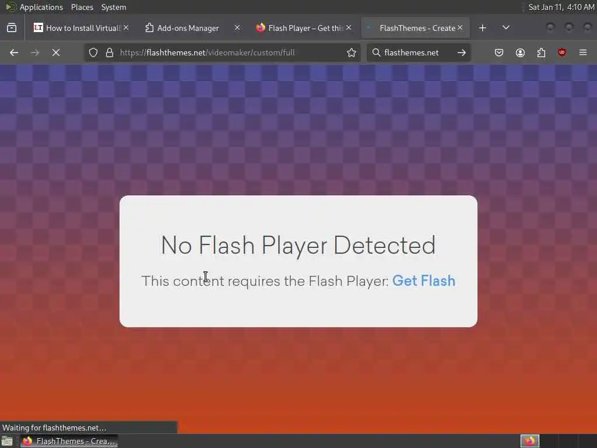Click the forward navigation arrow
This screenshot has width=597, height=448.
[x=35, y=52]
